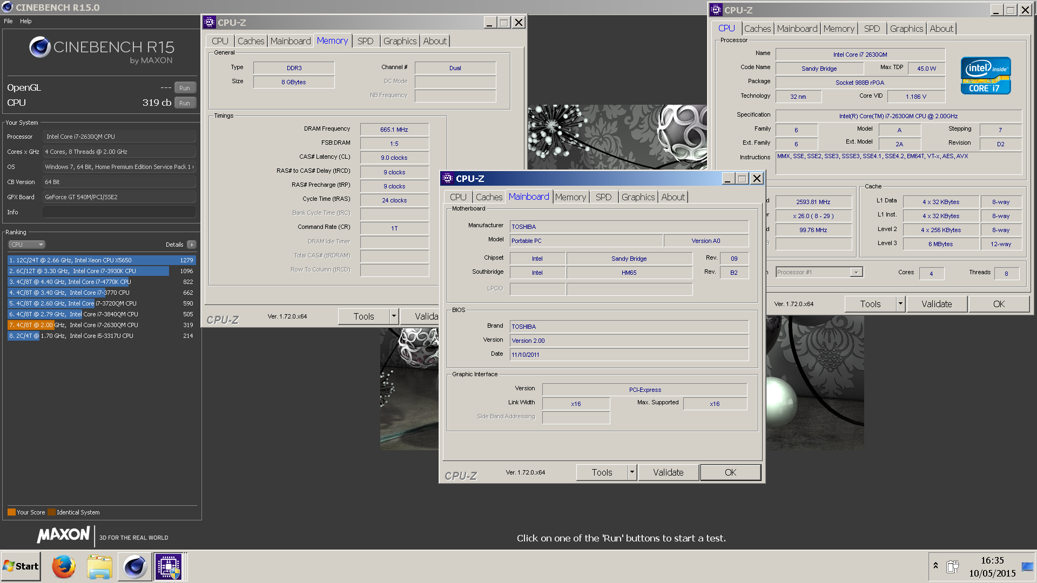Screen dimensions: 1037x583
Task: Switch to CPU tab in Memory window
Action: (x=220, y=41)
